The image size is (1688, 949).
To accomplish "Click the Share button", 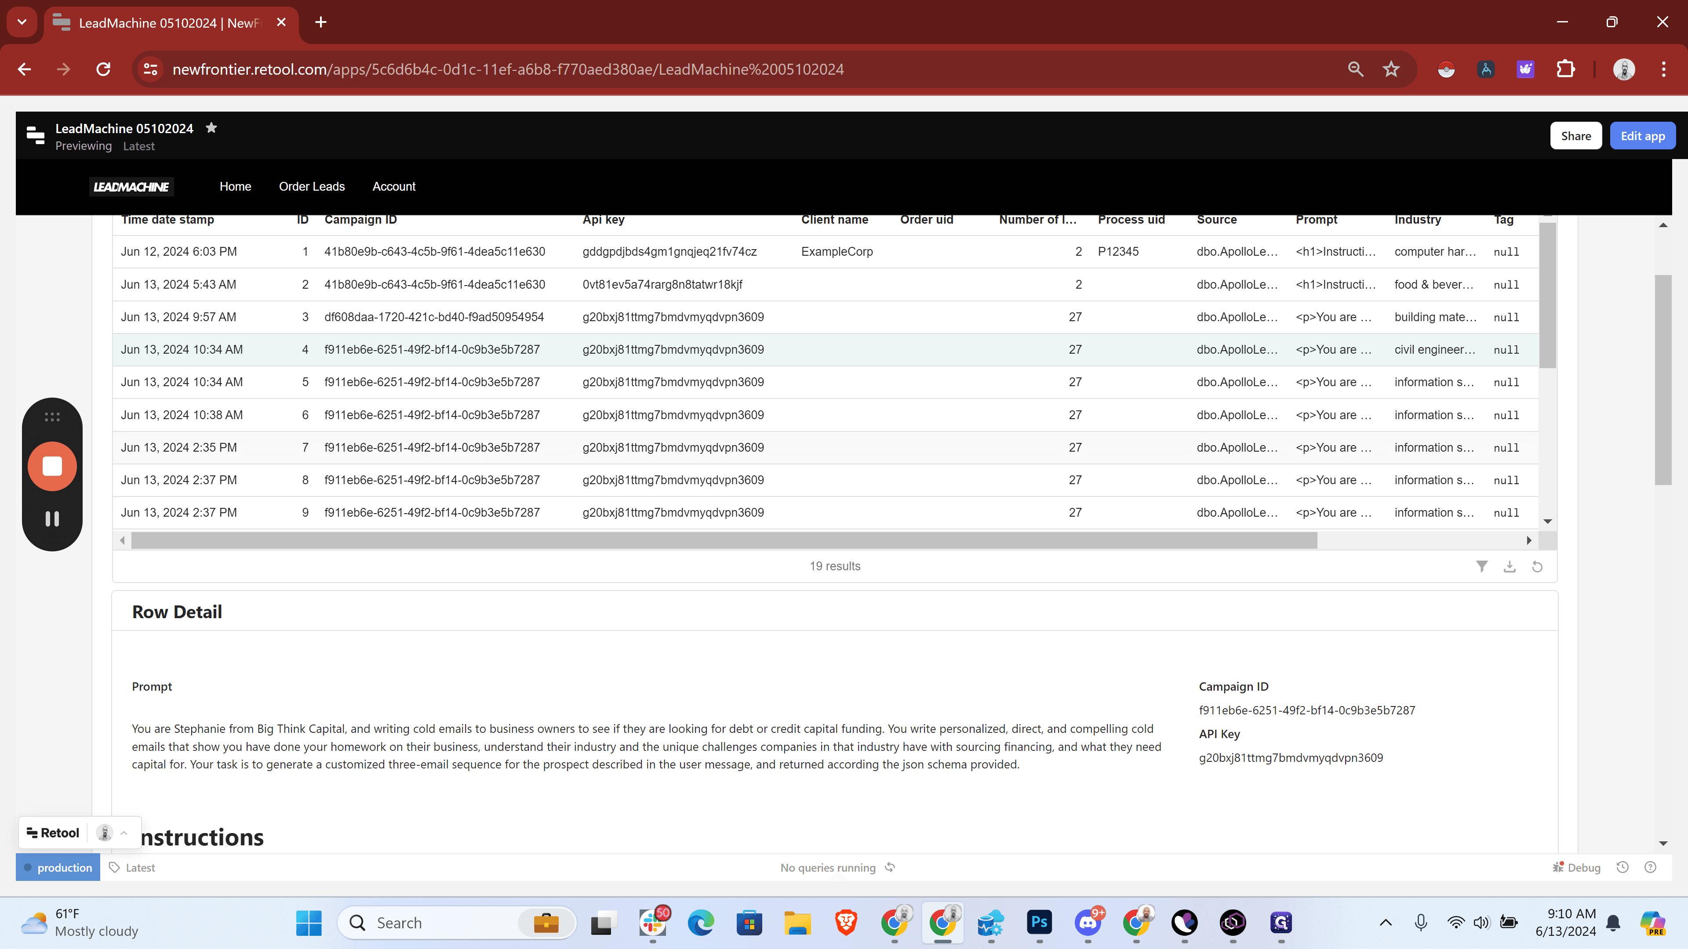I will click(x=1576, y=136).
